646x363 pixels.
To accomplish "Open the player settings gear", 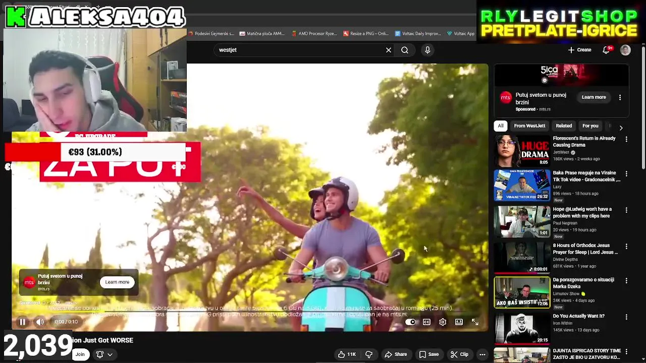I will pos(443,322).
